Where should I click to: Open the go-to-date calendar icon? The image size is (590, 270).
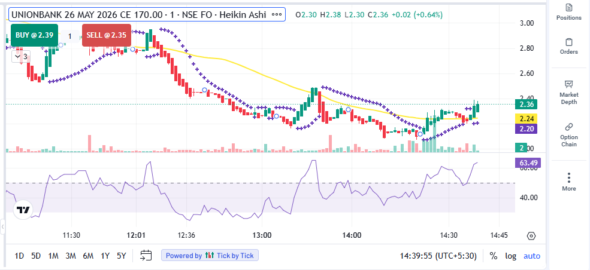[146, 256]
